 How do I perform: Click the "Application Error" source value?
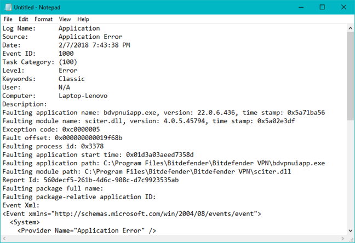90,37
